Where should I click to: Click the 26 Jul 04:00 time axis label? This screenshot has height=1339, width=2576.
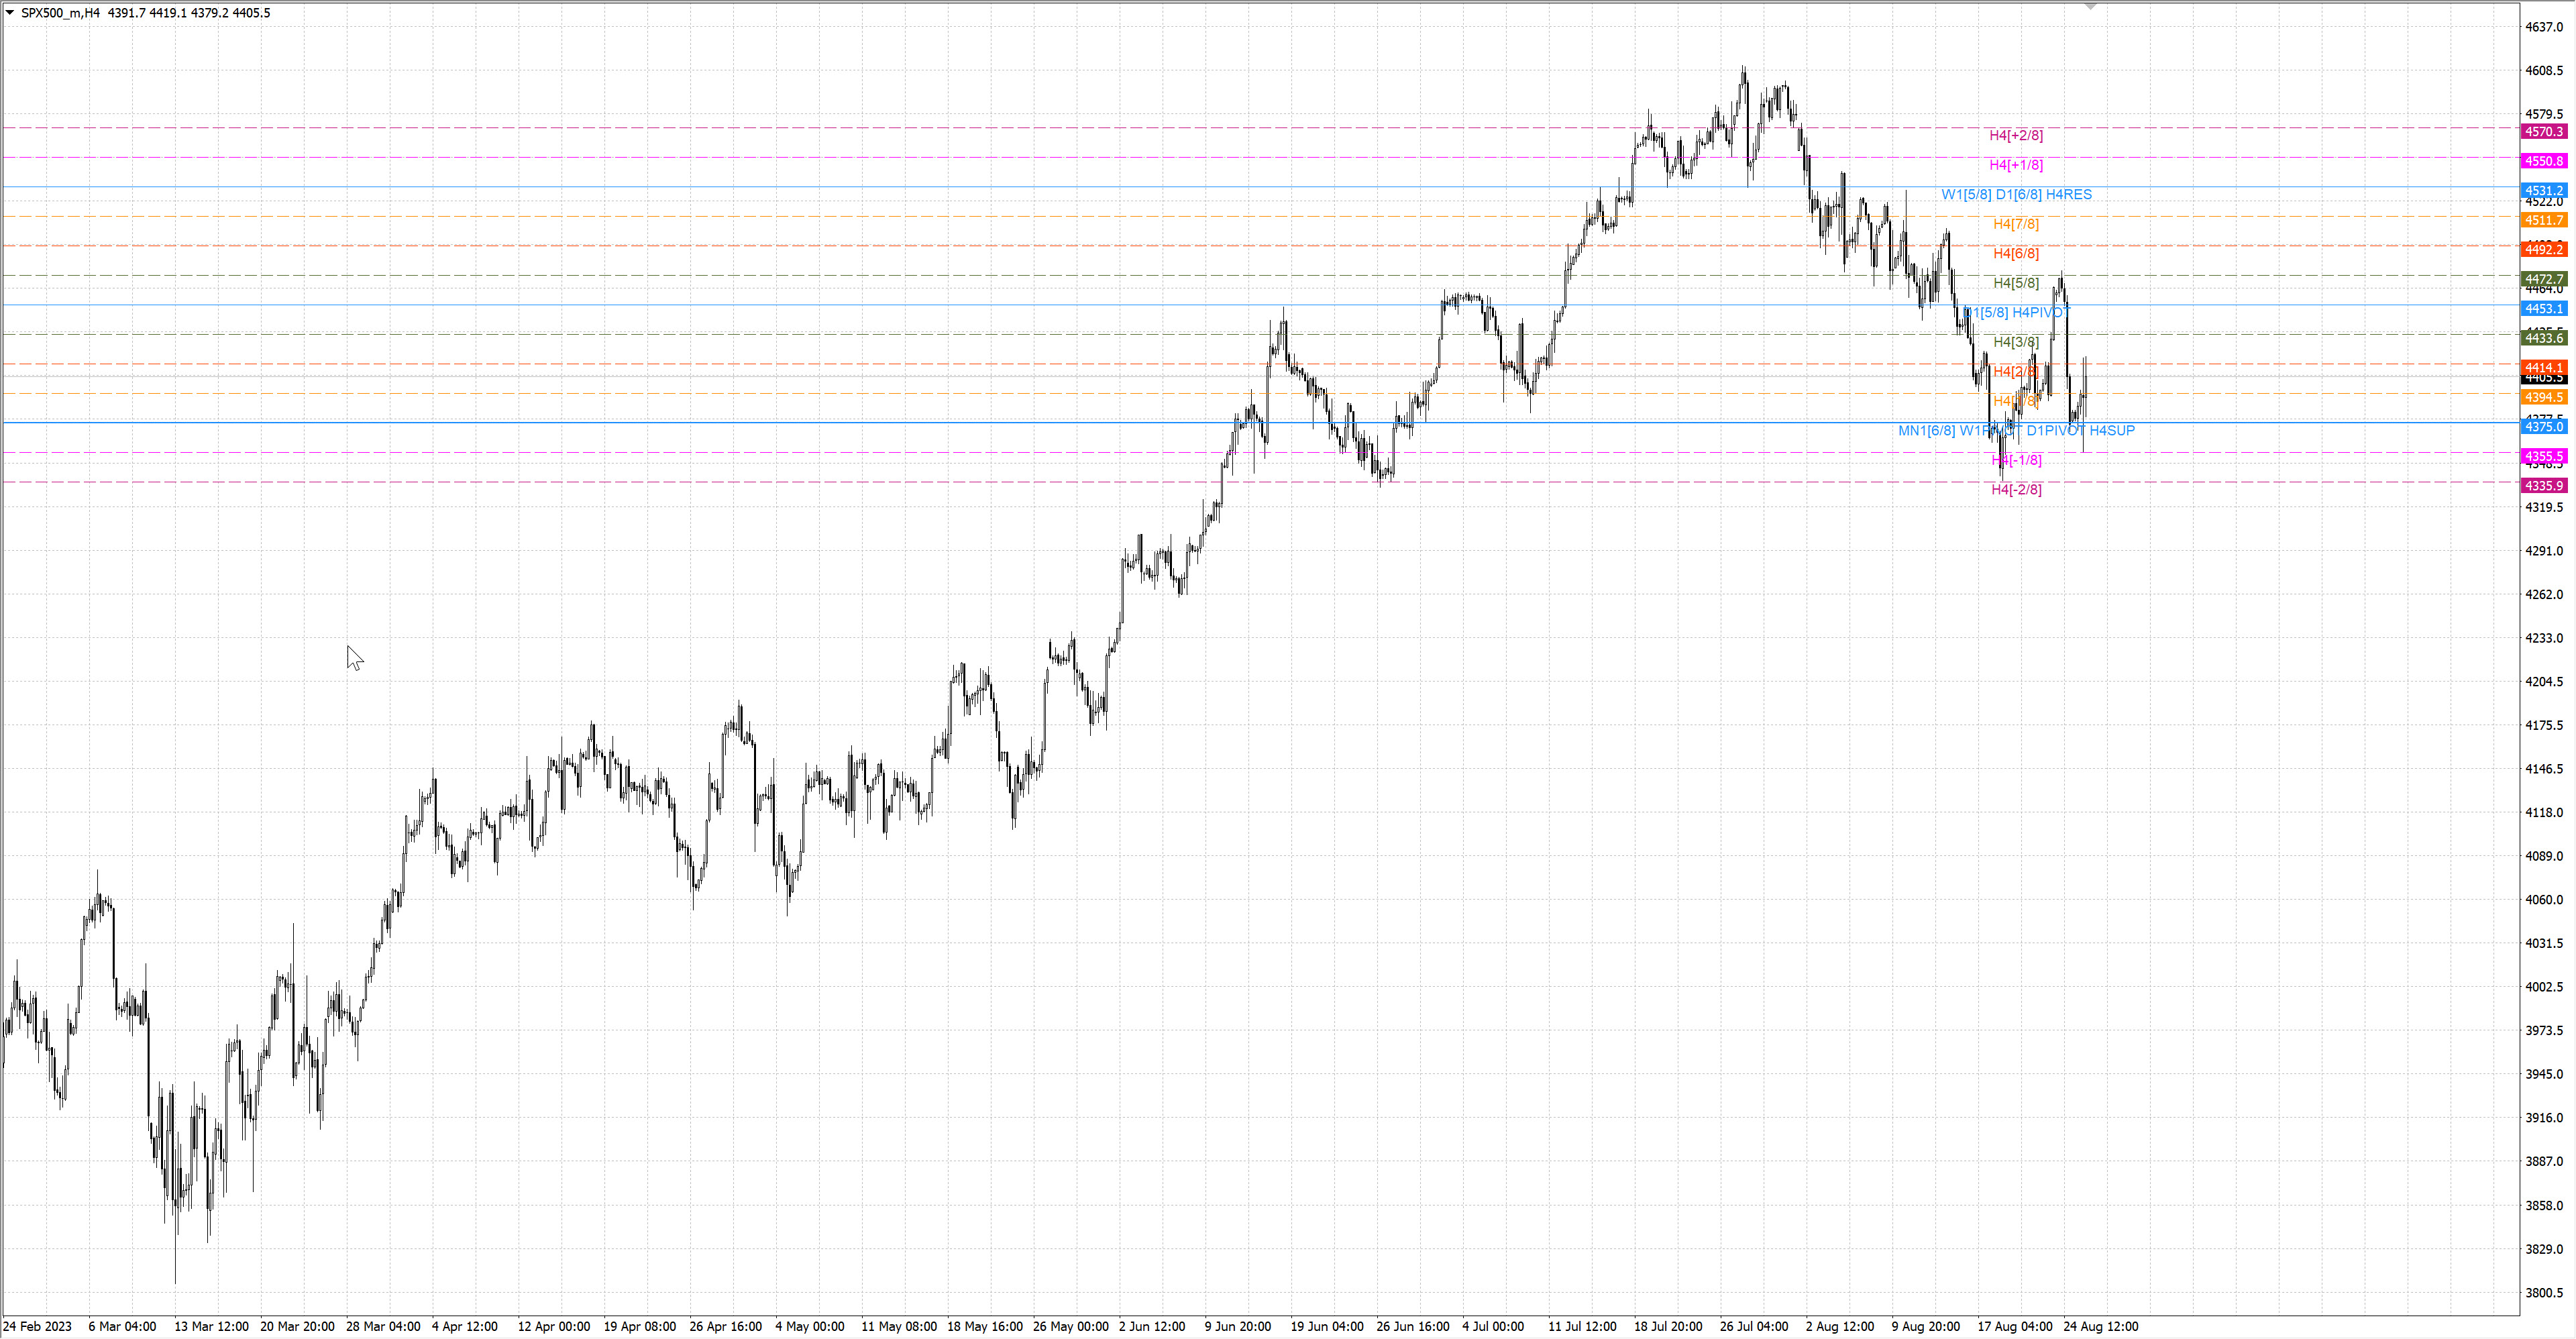click(1753, 1326)
